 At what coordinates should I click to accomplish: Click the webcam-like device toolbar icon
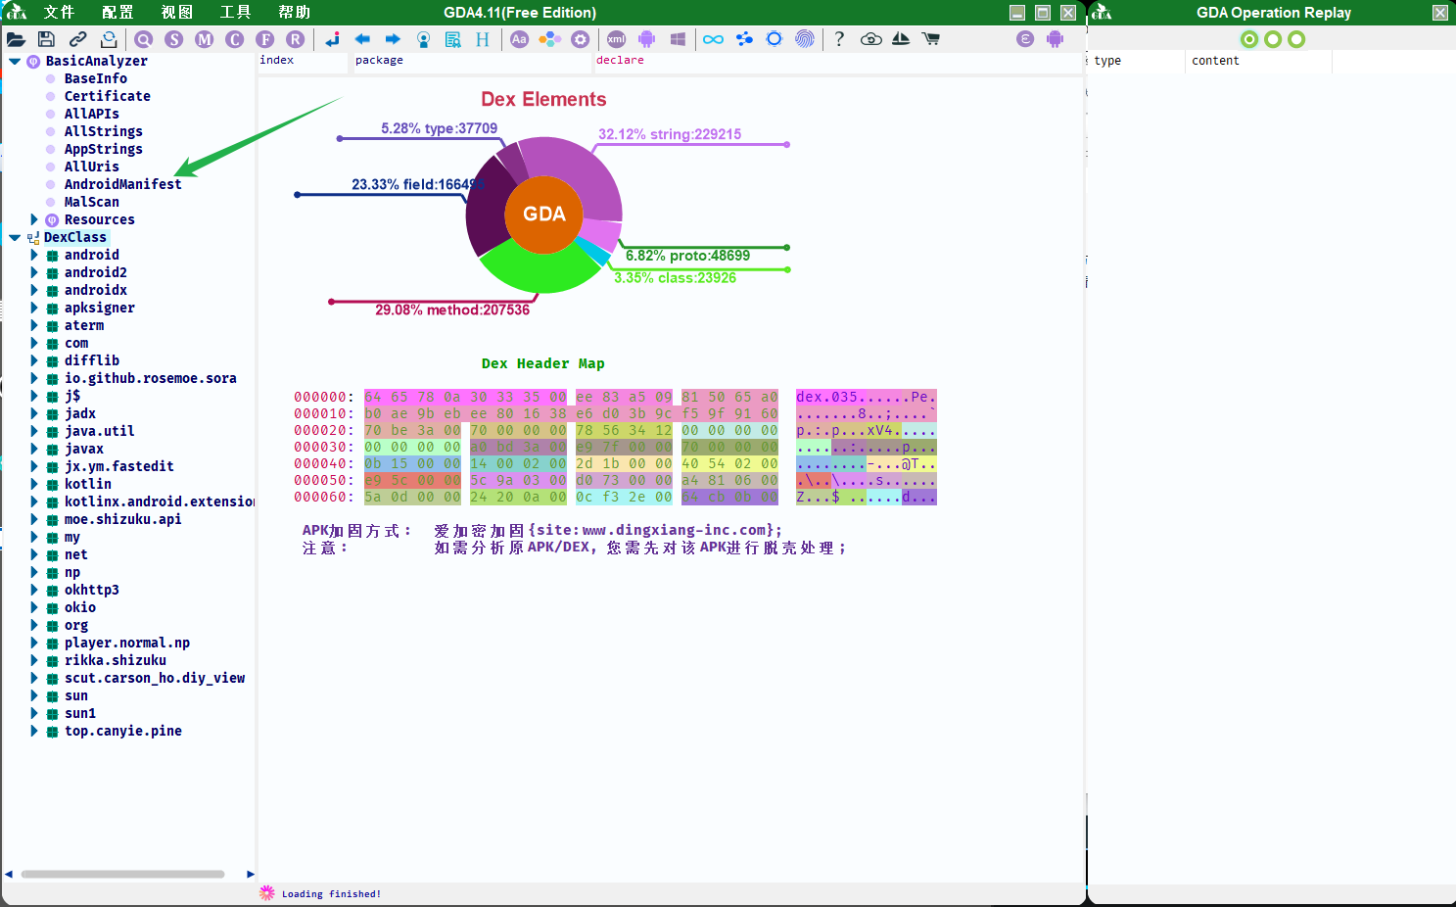[423, 39]
